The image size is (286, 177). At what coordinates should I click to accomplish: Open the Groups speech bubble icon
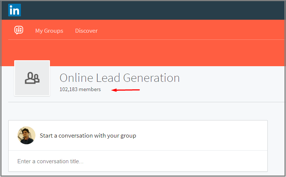click(x=19, y=30)
